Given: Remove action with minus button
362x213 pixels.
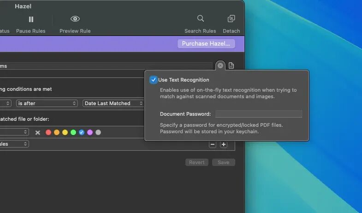Looking at the screenshot, I should [x=213, y=144].
